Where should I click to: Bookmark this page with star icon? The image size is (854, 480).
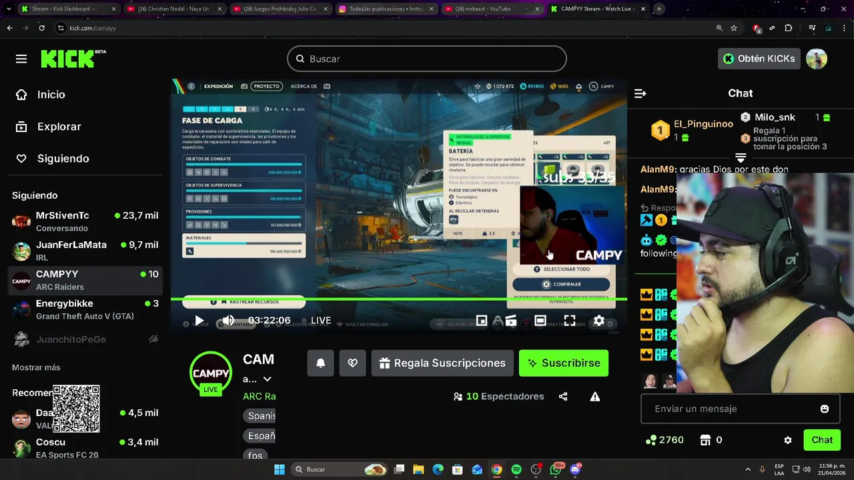tap(734, 28)
